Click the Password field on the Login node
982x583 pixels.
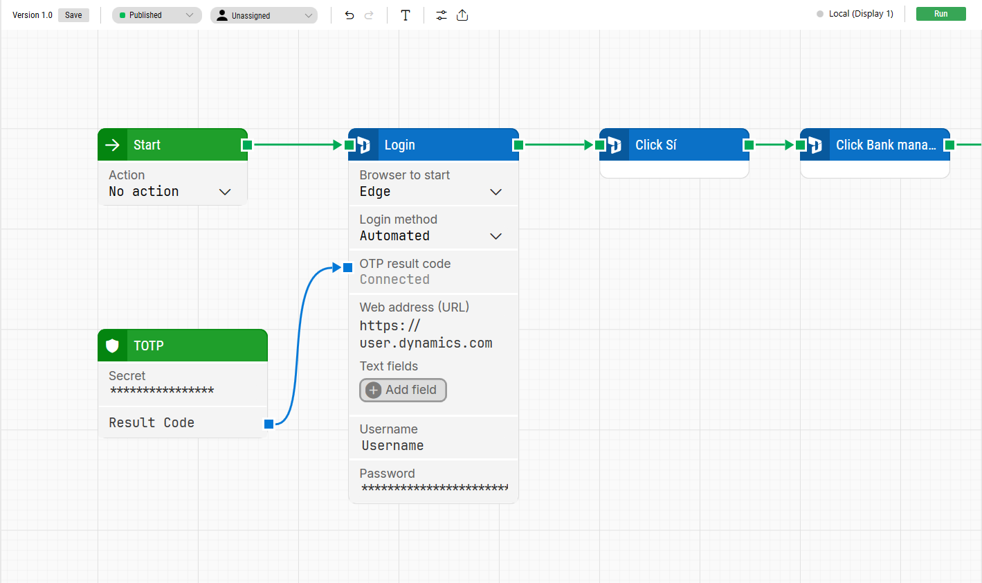coord(433,481)
